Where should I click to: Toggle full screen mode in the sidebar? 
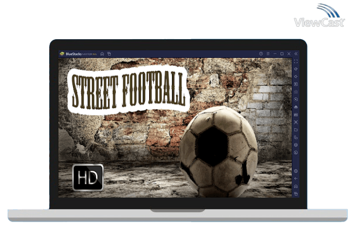tap(296, 61)
